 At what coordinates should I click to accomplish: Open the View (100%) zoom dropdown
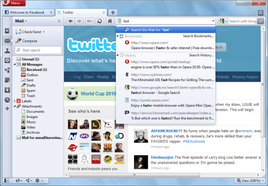coord(250,181)
